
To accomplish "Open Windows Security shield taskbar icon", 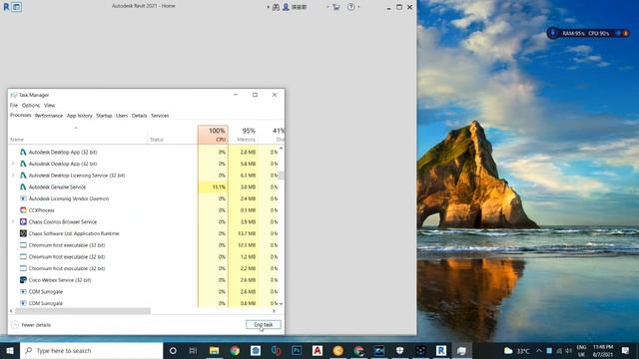I will coord(399,350).
